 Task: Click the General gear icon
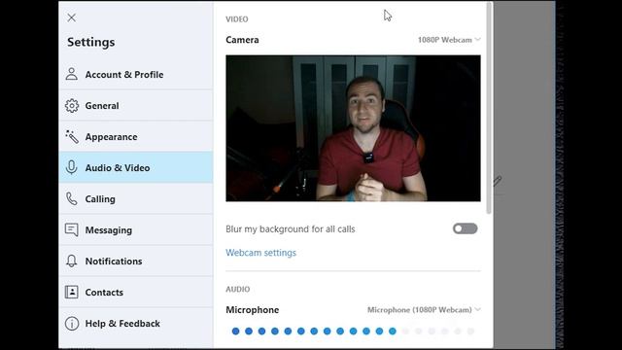click(x=72, y=106)
